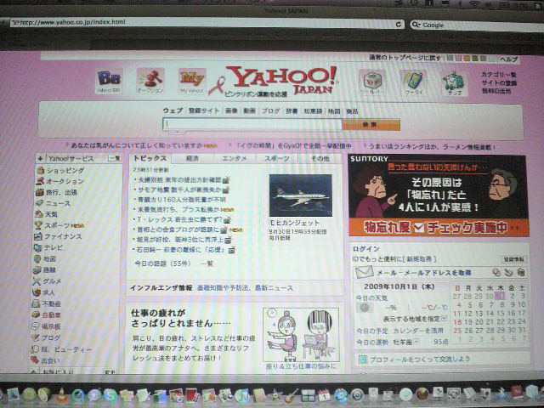Switch to the スポーツ news tab

[x=277, y=159]
